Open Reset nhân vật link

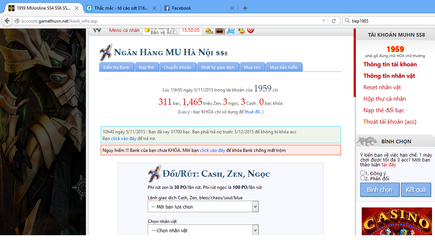(x=382, y=87)
